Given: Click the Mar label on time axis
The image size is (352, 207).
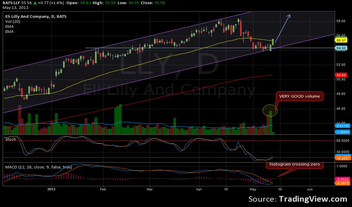Looking at the screenshot, I should (150, 189).
